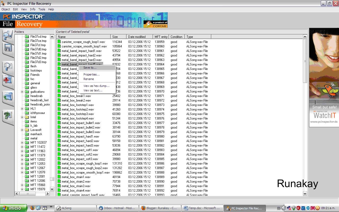Click the green-arrow folder icon in sidebar
339x212 pixels.
click(x=8, y=97)
